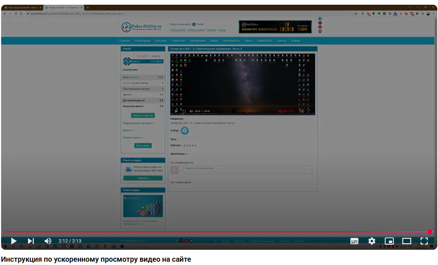Switch to Video Speed Controller browser tab
This screenshot has height=265, width=438.
coord(23,8)
